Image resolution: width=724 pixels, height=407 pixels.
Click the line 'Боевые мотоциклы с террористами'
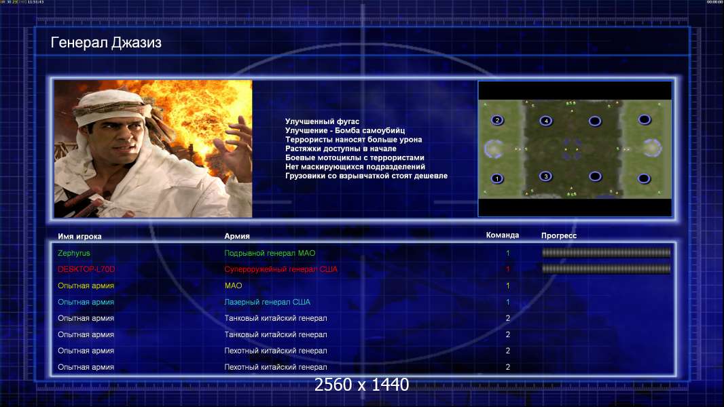coord(355,157)
